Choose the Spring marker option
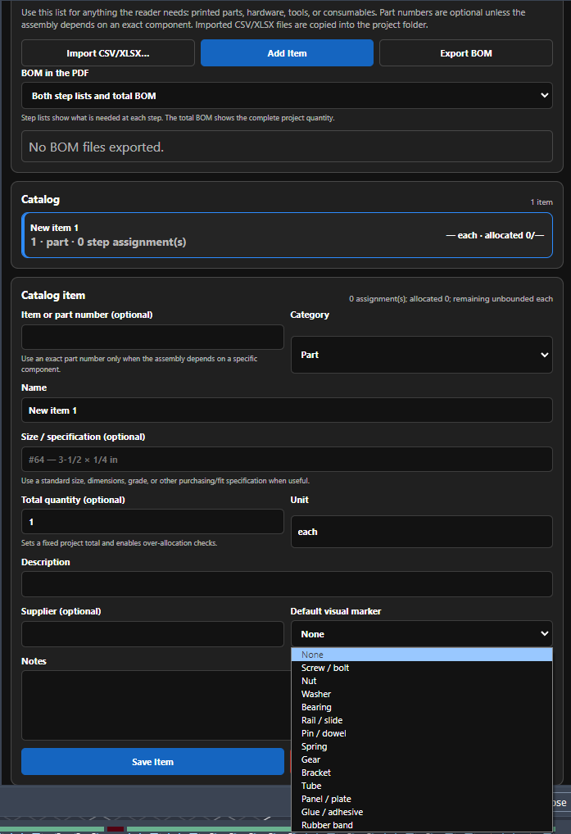 (422, 747)
